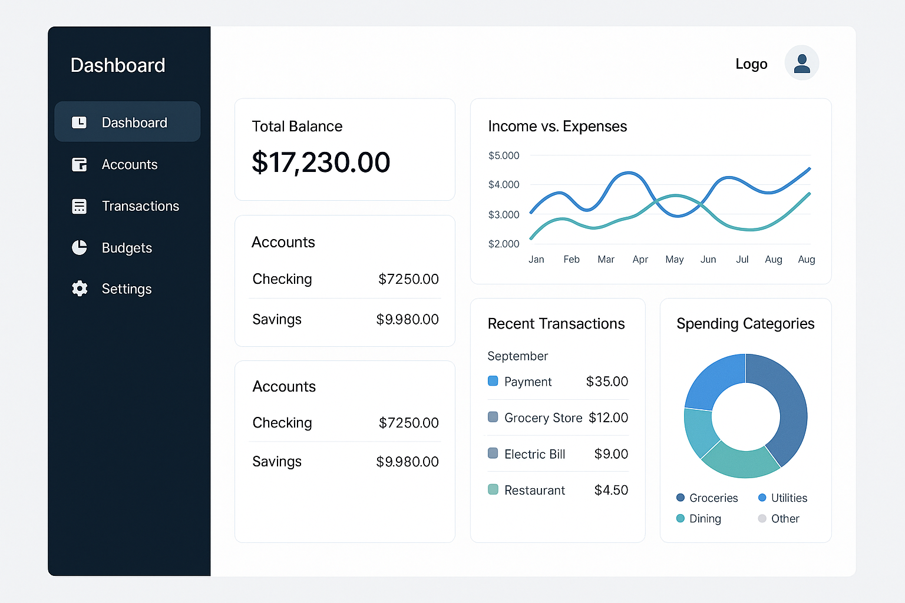Click the Payment blue square marker
Viewport: 905px width, 603px height.
[x=493, y=381]
